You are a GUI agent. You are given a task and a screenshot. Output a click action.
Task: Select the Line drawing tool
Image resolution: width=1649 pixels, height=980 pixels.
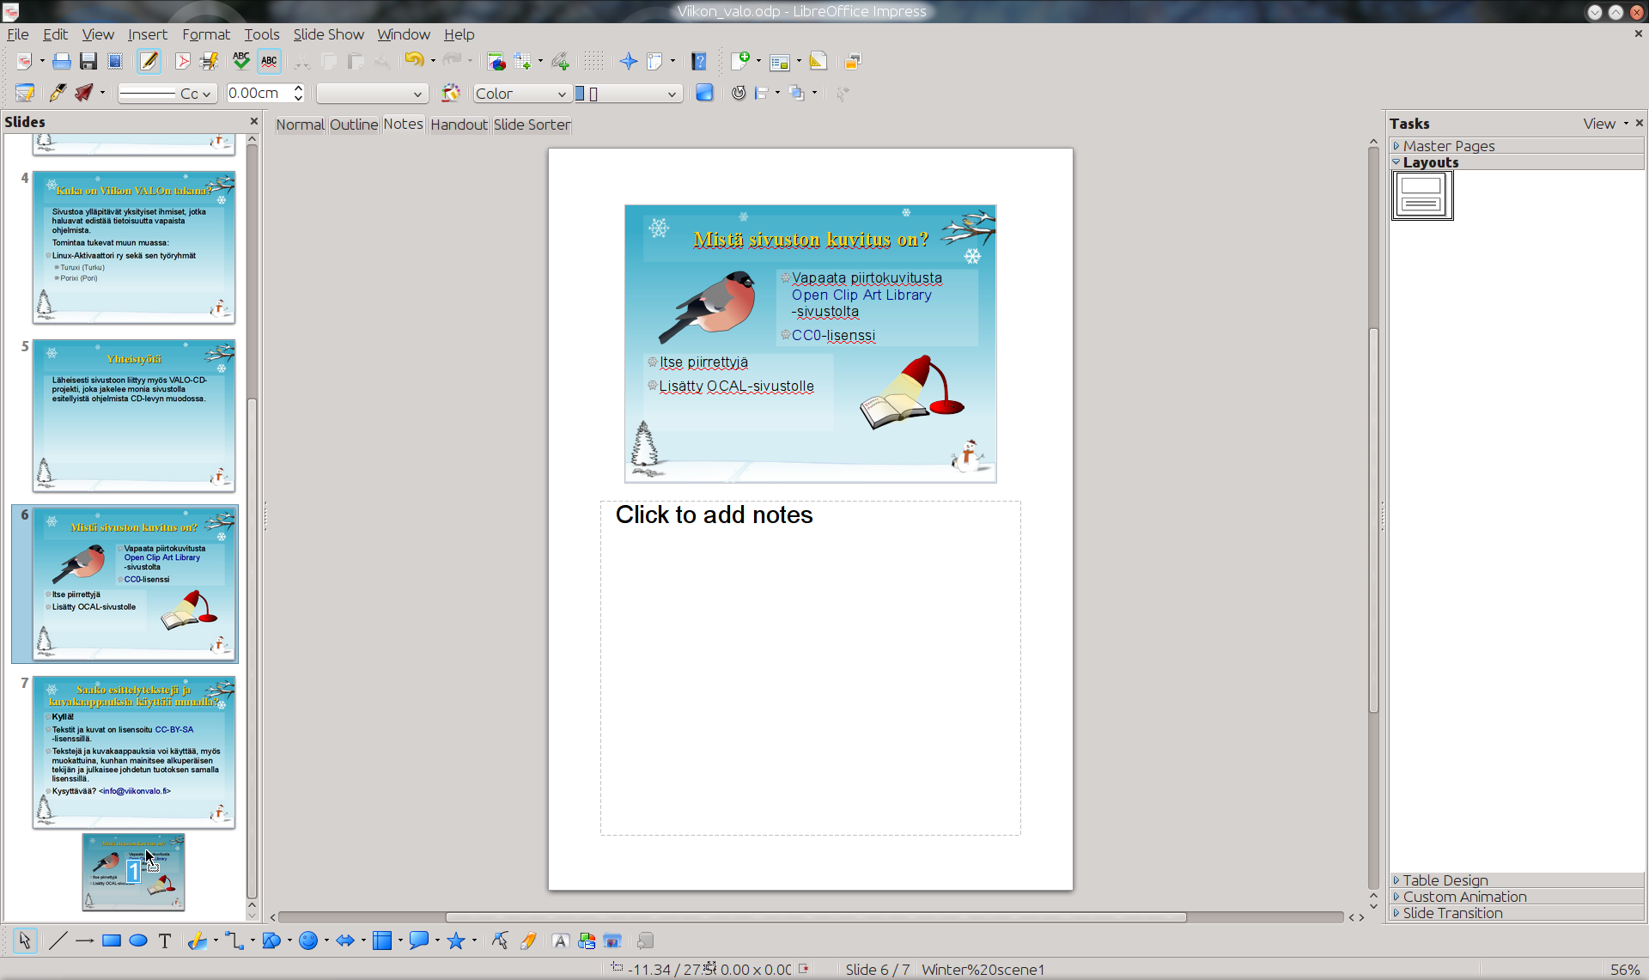(58, 940)
